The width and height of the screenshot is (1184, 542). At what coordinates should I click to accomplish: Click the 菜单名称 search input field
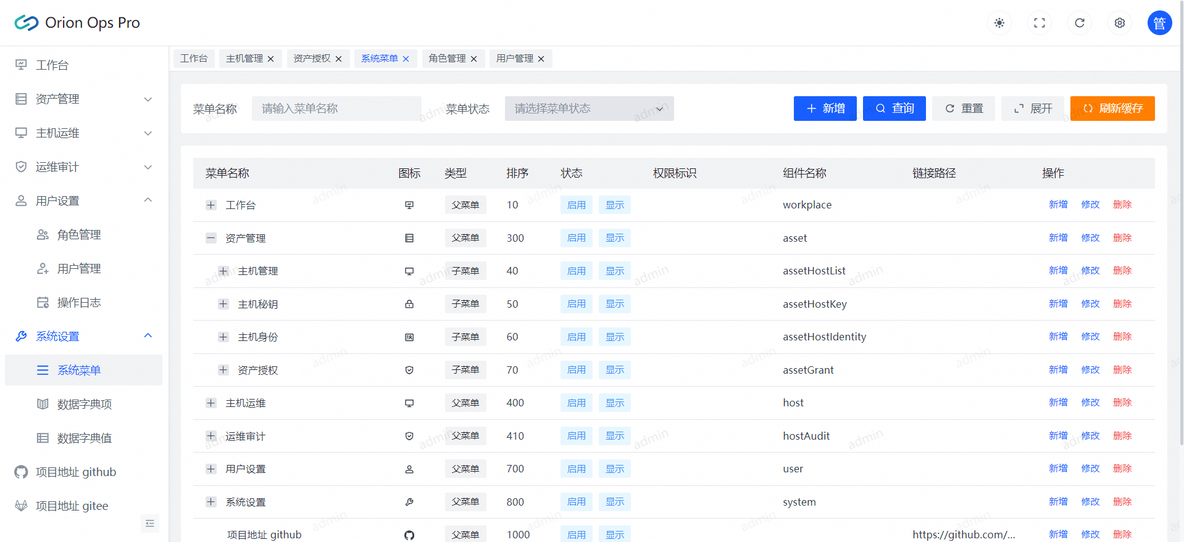click(336, 109)
